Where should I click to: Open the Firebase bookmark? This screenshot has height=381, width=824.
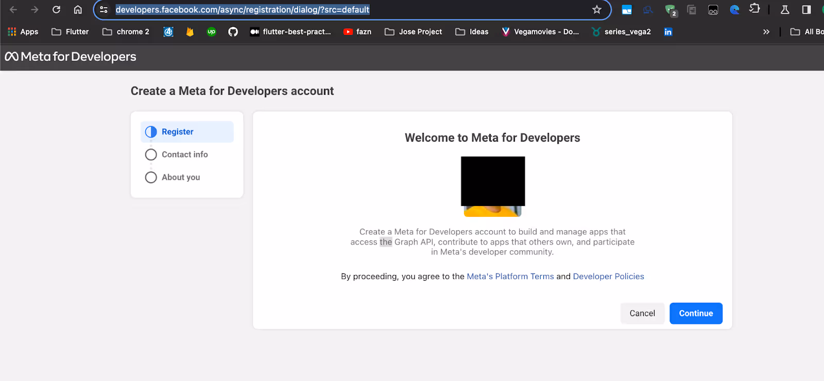[x=190, y=31]
